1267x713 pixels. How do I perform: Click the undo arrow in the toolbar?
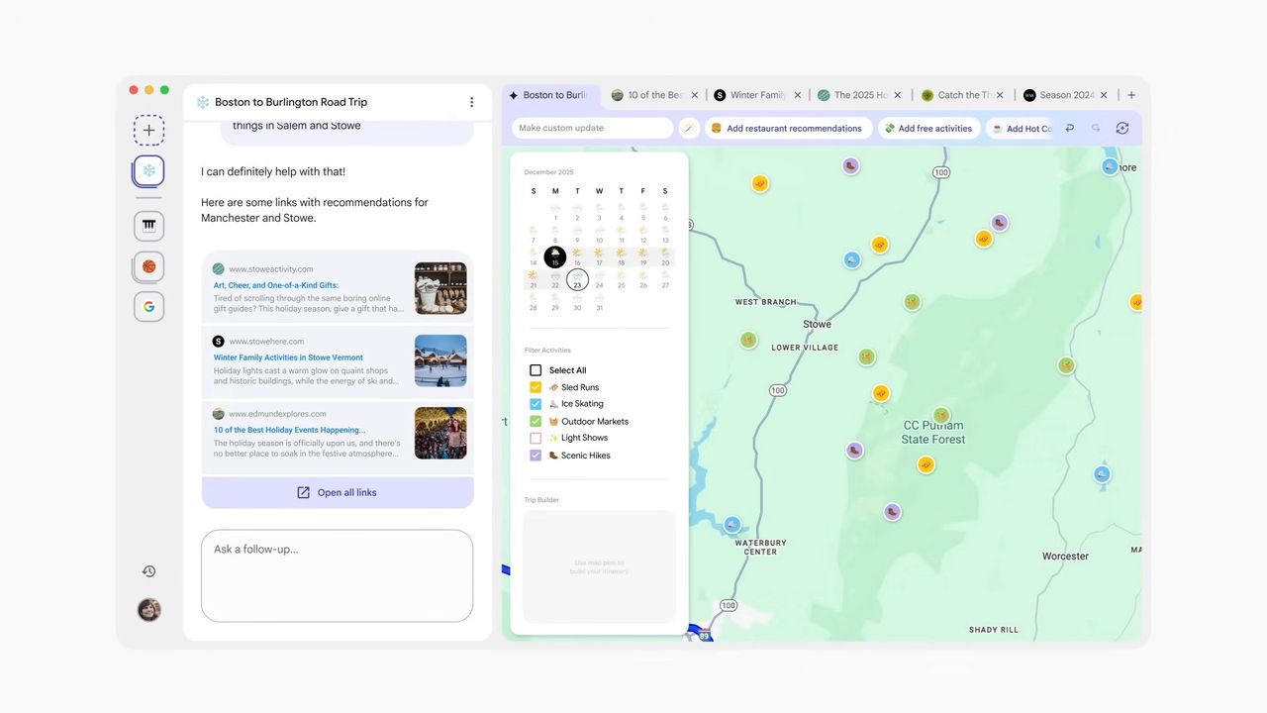click(1069, 128)
